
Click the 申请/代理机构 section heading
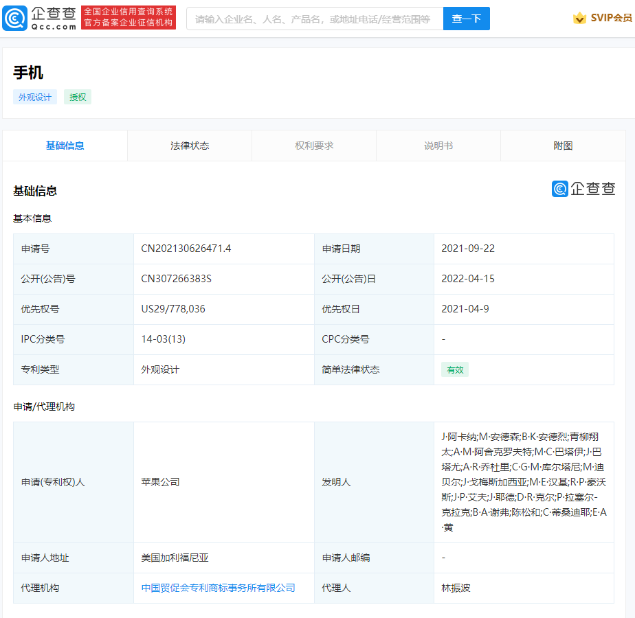pyautogui.click(x=44, y=407)
